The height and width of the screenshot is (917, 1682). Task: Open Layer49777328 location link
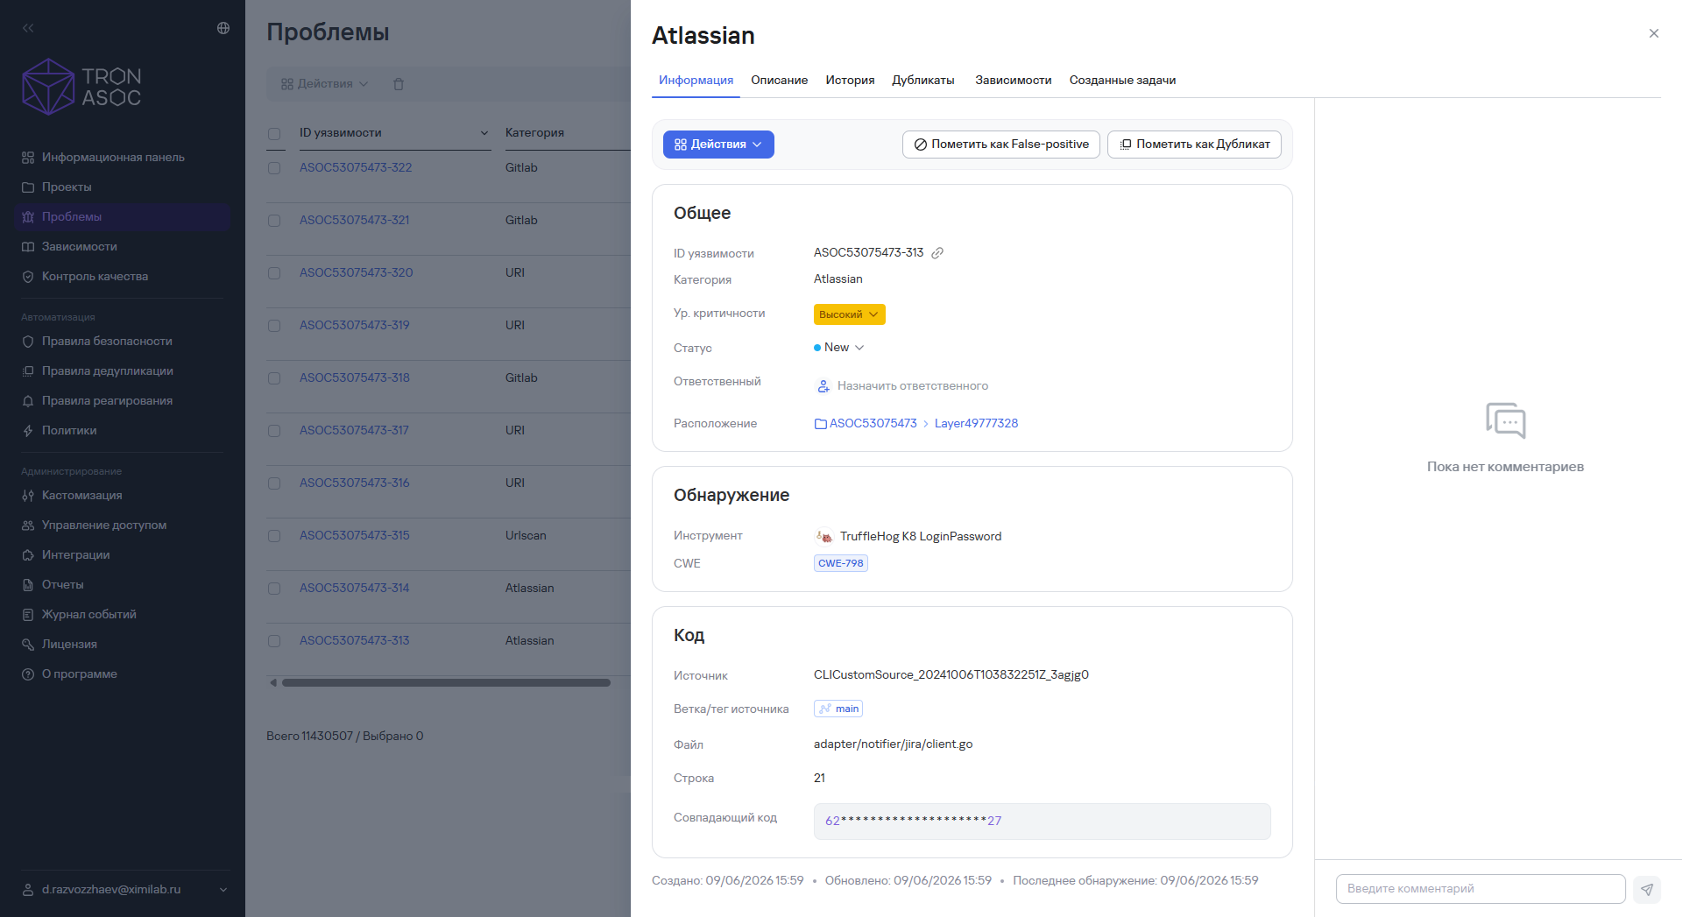click(976, 424)
